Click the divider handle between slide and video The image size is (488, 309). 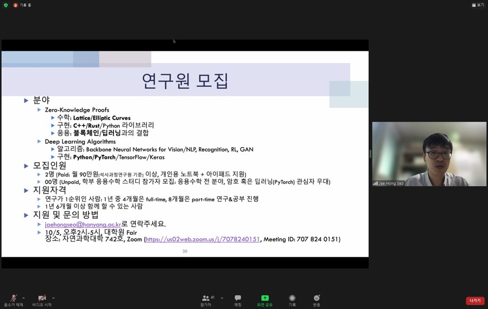click(370, 154)
